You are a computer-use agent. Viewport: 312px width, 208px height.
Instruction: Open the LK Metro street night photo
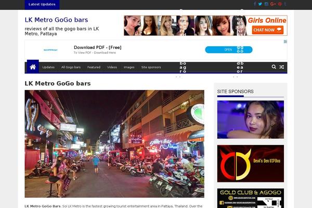pos(114,144)
